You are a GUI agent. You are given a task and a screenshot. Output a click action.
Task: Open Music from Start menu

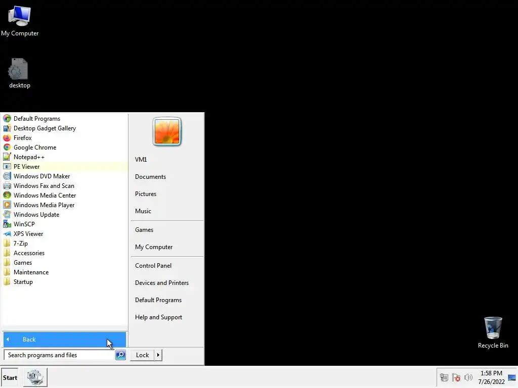point(143,211)
